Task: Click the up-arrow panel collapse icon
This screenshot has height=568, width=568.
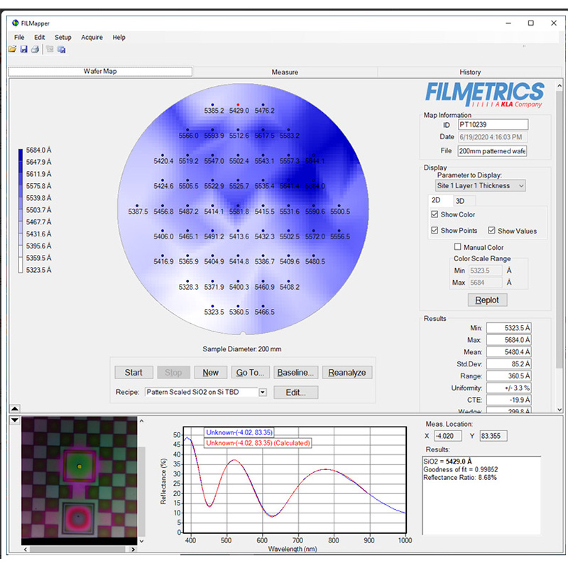Action: 15,408
